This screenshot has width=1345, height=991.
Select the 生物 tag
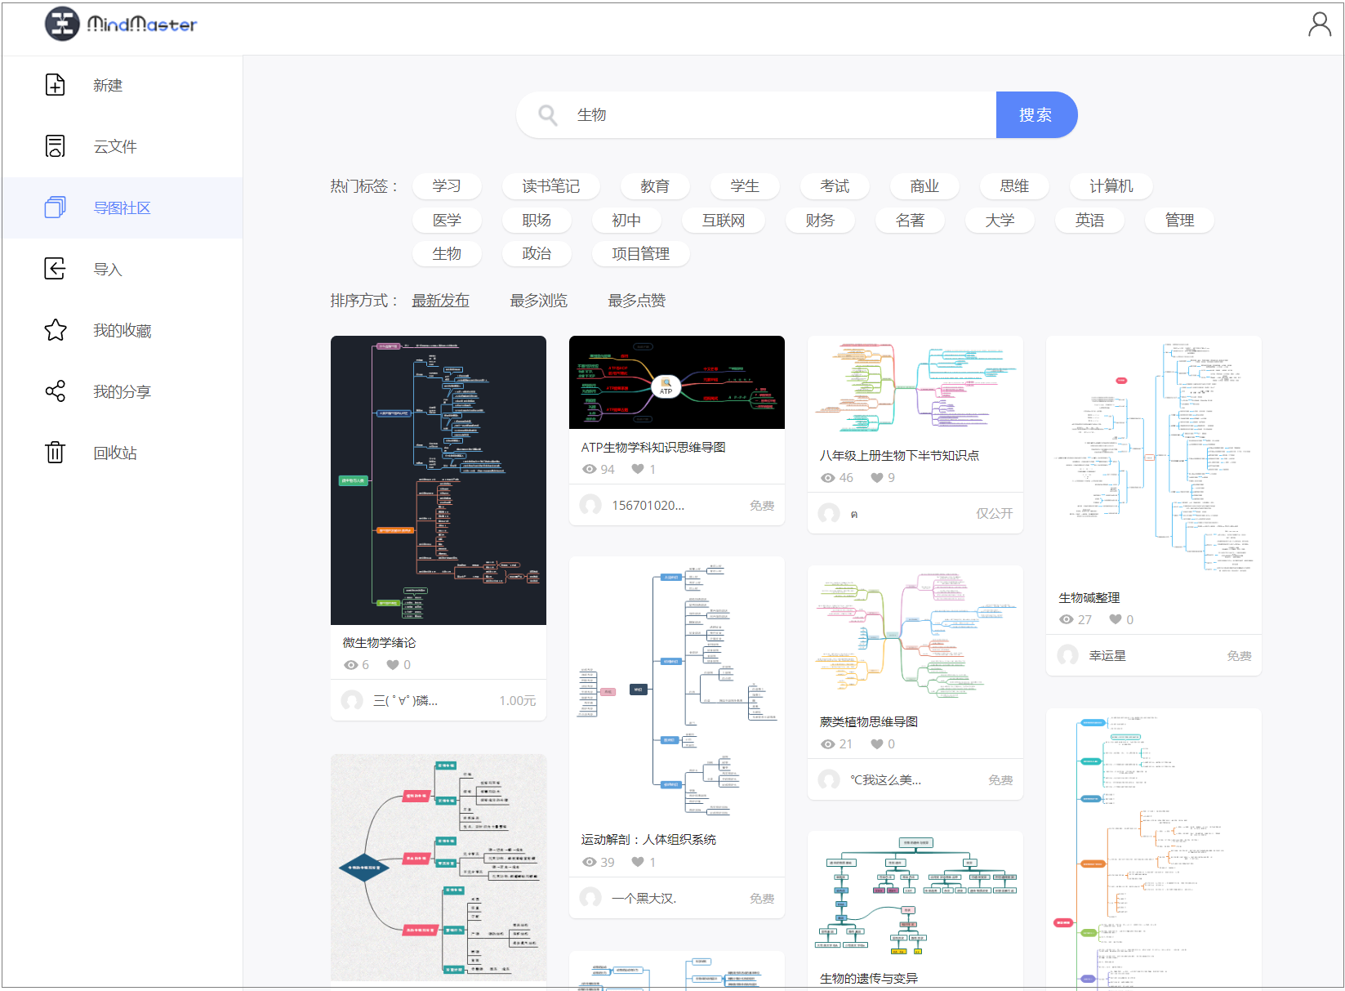[447, 253]
